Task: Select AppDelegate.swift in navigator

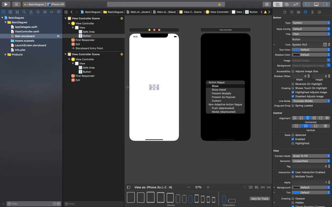Action: click(26, 27)
